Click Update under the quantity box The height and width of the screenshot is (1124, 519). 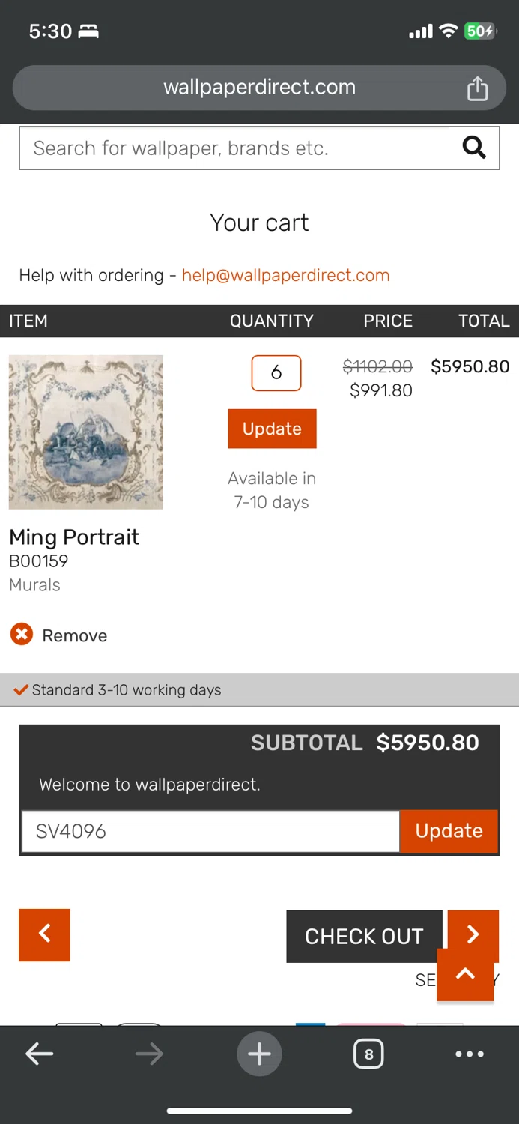tap(272, 429)
